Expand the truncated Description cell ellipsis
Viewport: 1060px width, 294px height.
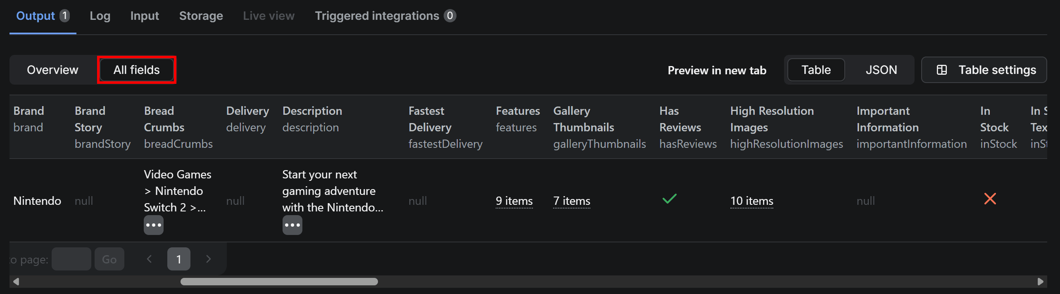coord(292,225)
